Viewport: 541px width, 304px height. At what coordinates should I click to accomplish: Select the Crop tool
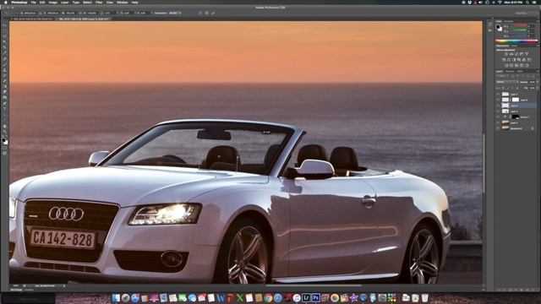(x=4, y=47)
